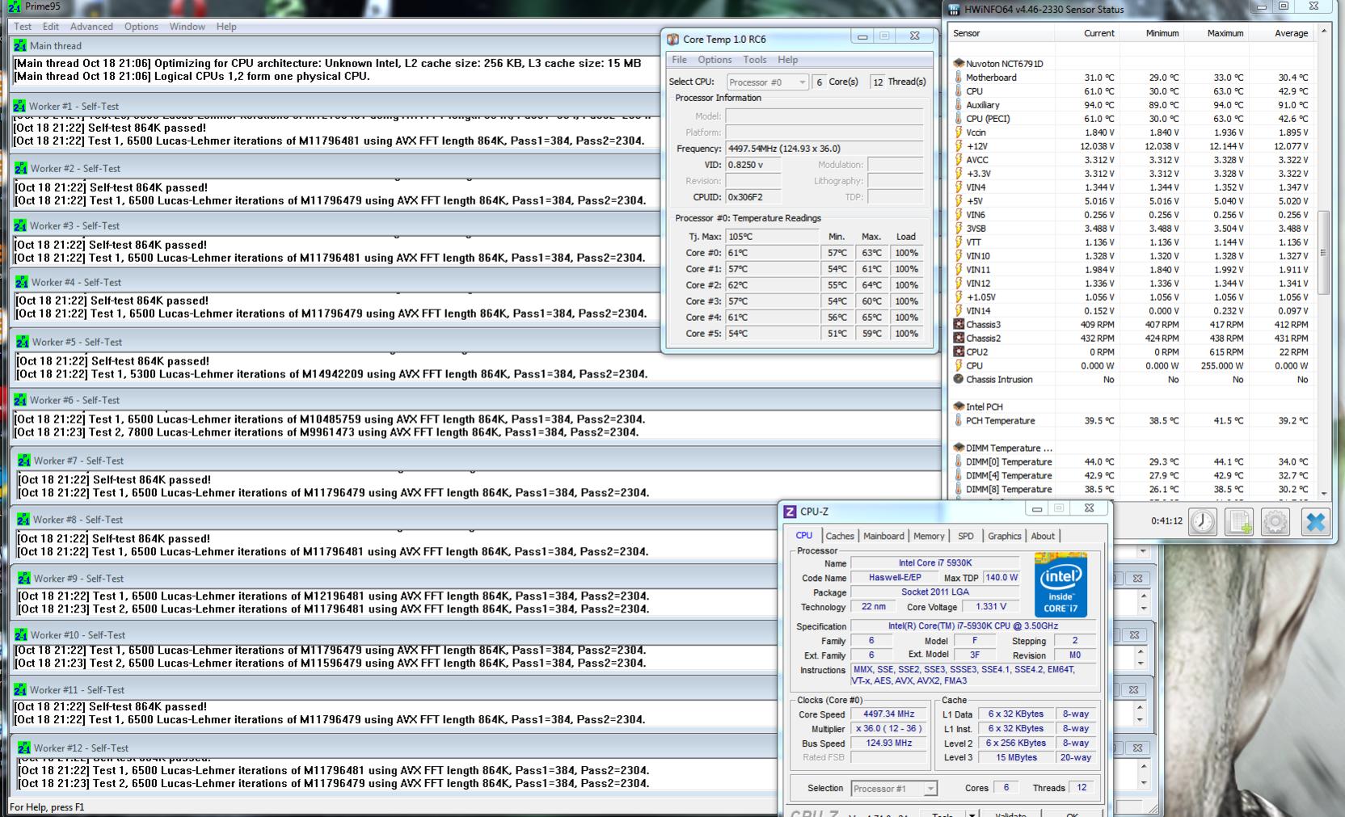The width and height of the screenshot is (1345, 817).
Task: Click the VID field showing 0.8250 v
Action: (754, 165)
